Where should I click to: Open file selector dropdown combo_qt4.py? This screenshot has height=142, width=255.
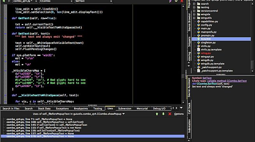(25, 1)
